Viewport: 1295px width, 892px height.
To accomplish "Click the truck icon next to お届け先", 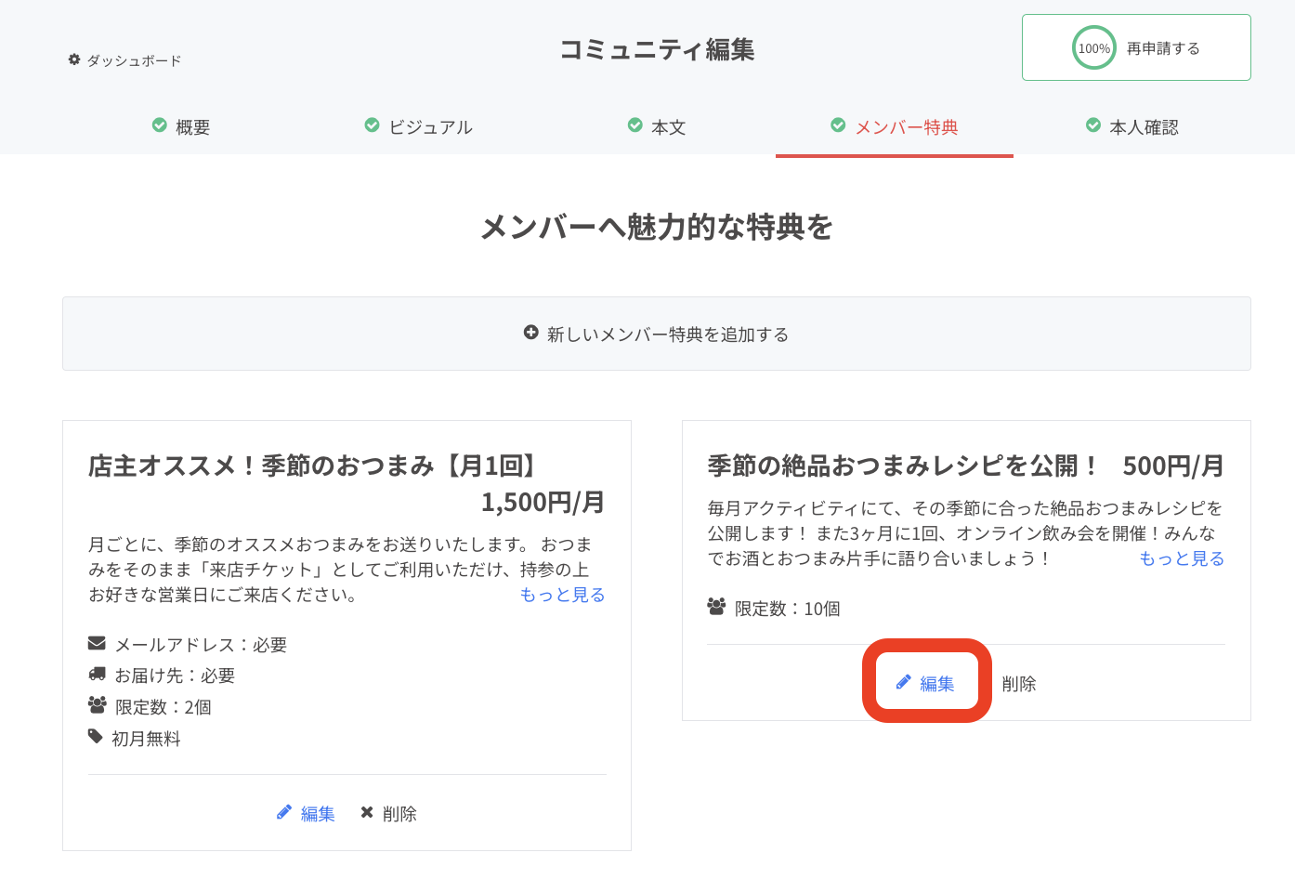I will [97, 675].
